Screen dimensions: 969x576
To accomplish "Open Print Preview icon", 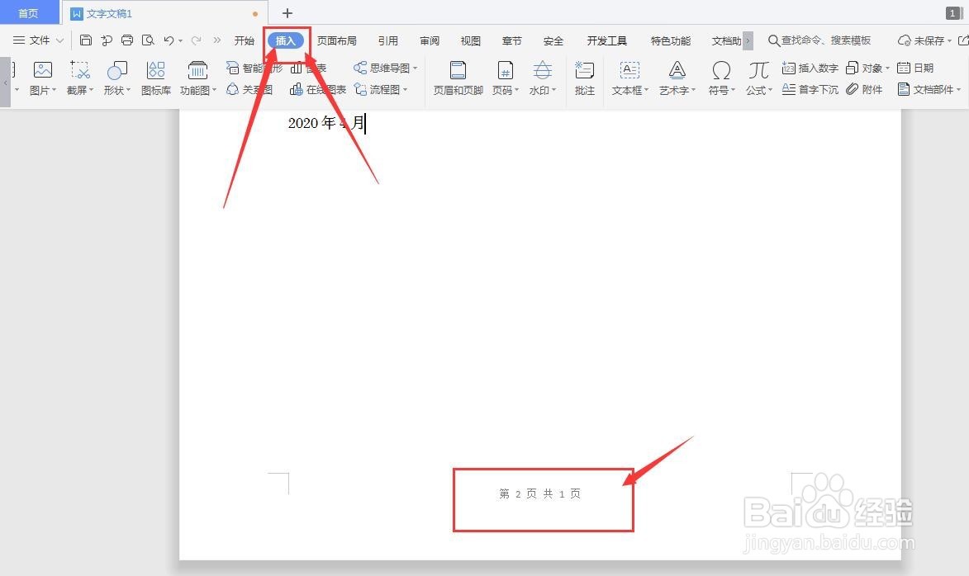I will 148,40.
